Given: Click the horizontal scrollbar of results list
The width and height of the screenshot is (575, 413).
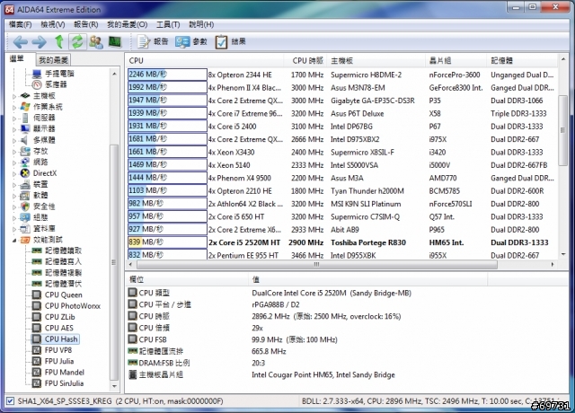Looking at the screenshot, I should (x=317, y=264).
